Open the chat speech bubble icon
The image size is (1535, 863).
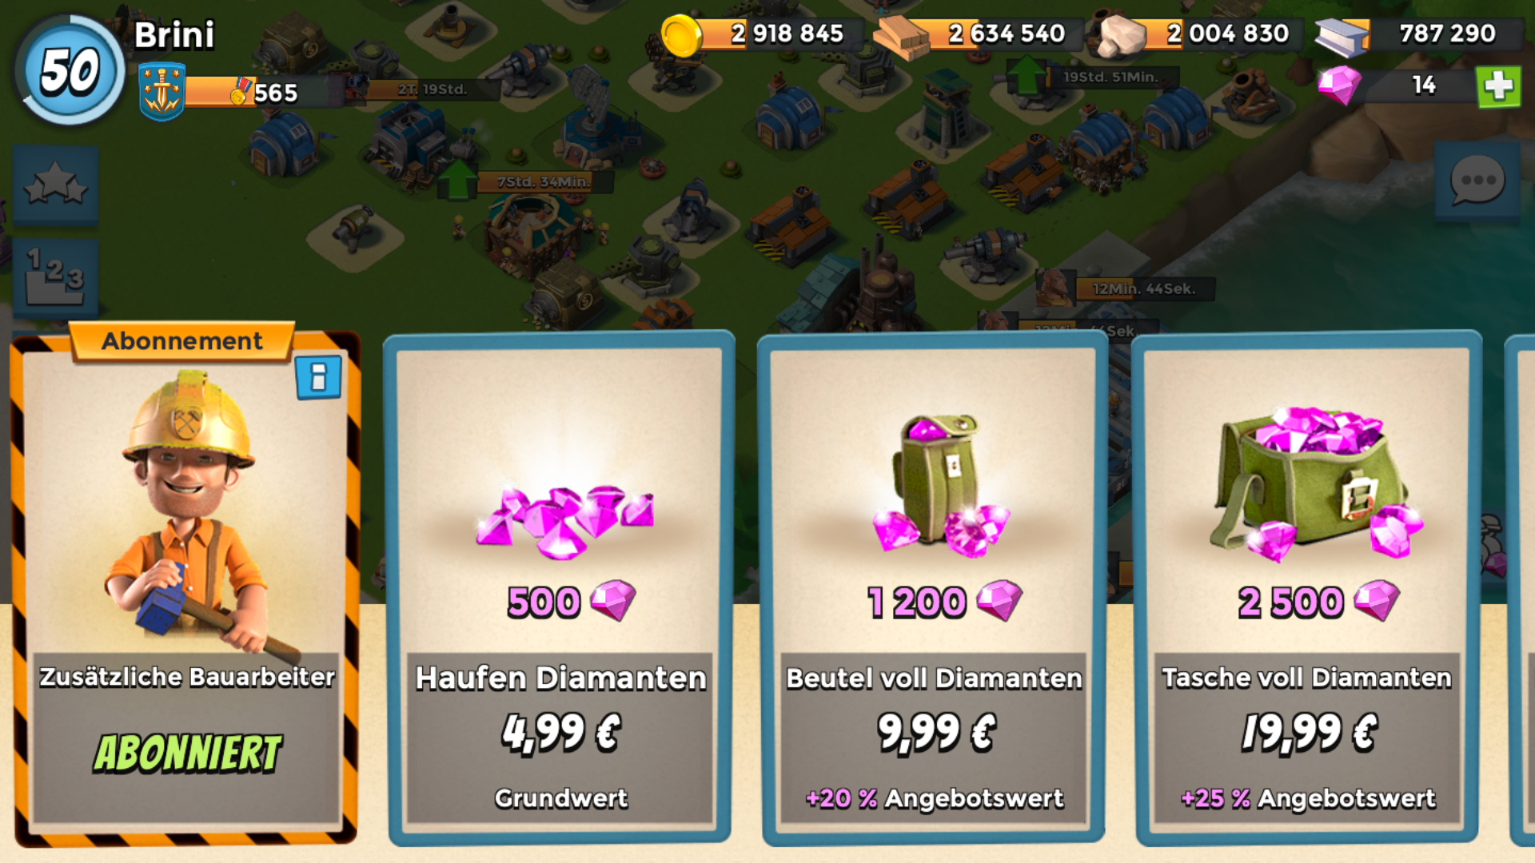click(1477, 181)
